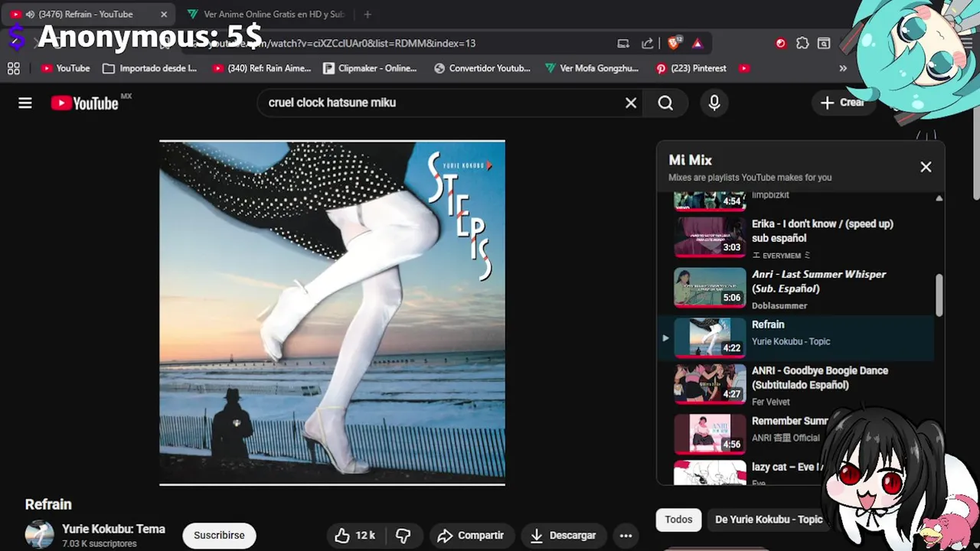Close the Refrain - YouTube browser tab
Image resolution: width=980 pixels, height=551 pixels.
pos(164,15)
